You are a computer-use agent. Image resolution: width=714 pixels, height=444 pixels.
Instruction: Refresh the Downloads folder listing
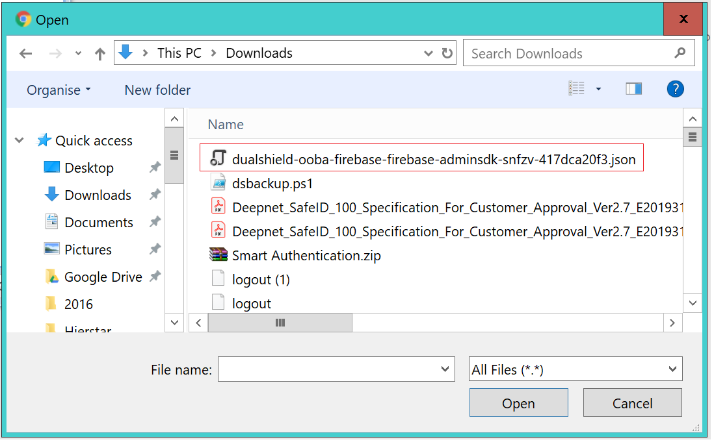(x=447, y=53)
